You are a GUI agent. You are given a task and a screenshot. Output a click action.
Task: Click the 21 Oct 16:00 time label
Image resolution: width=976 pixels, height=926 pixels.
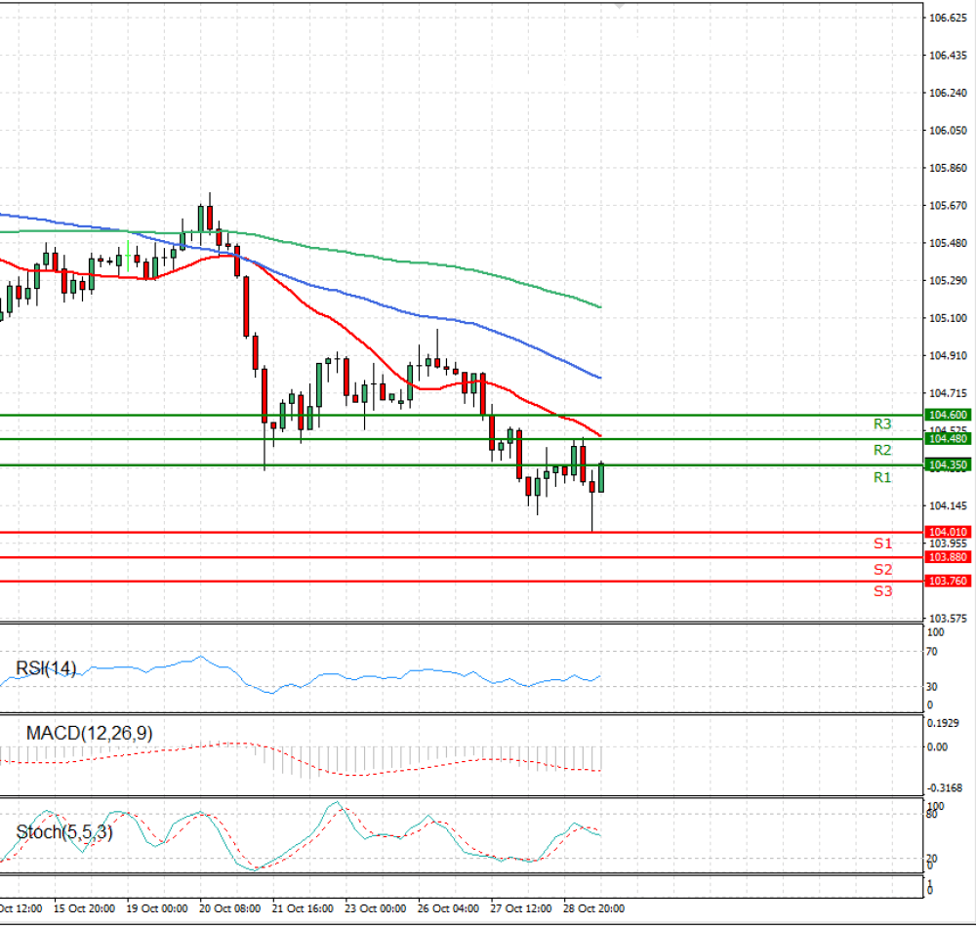pos(303,908)
